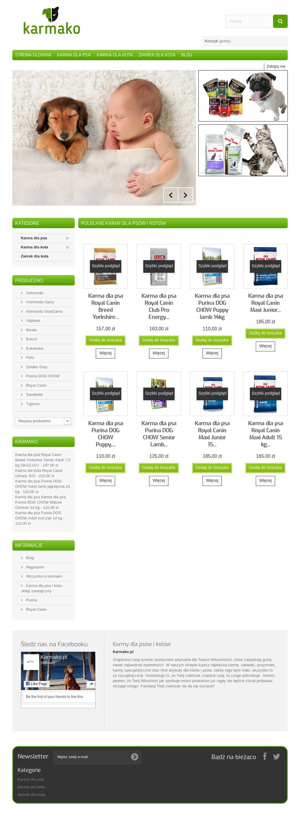Viewport: 300px width, 833px height.
Task: Open Karma dla psa Royal Canin Maxi Junior 15... title
Action: pos(212,434)
